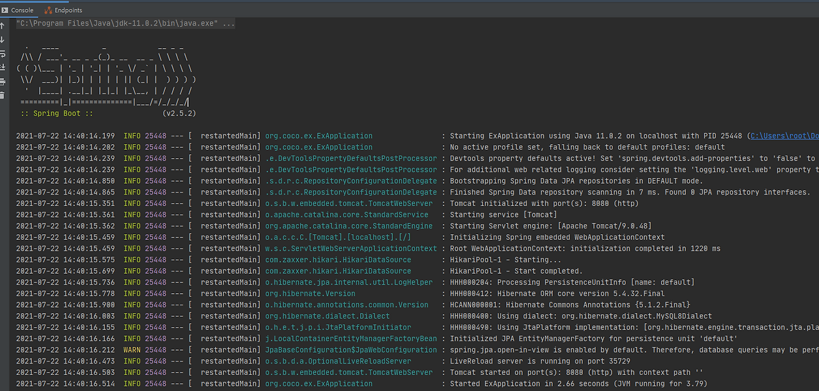Click timestamp '2021-07-22 14:40:15.351'
Image resolution: width=819 pixels, height=391 pixels.
pos(65,203)
